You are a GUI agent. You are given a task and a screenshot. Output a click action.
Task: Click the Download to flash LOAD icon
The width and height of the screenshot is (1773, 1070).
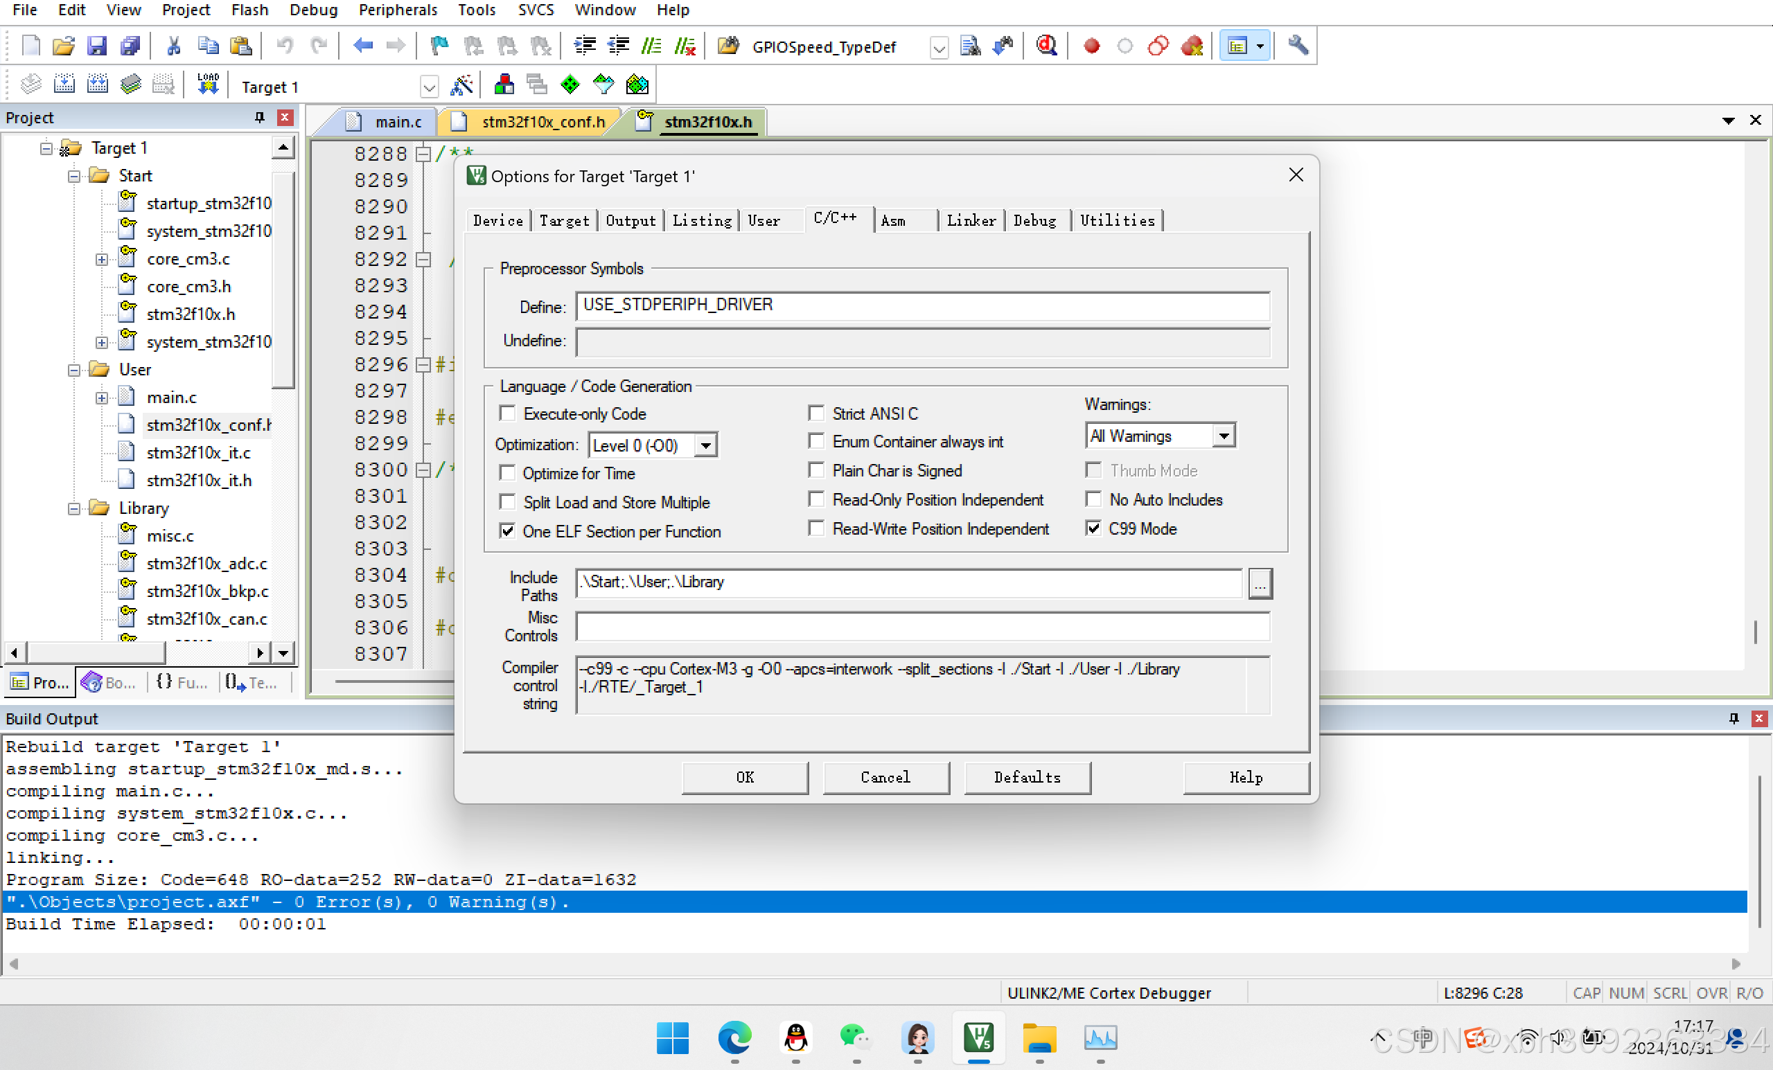208,85
